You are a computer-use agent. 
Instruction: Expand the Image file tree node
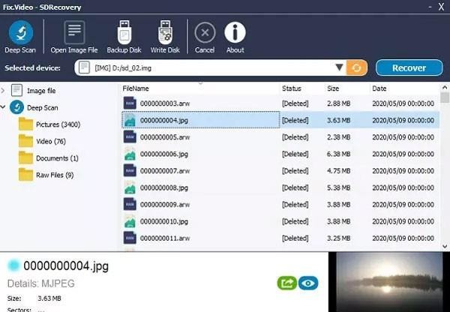(x=4, y=91)
